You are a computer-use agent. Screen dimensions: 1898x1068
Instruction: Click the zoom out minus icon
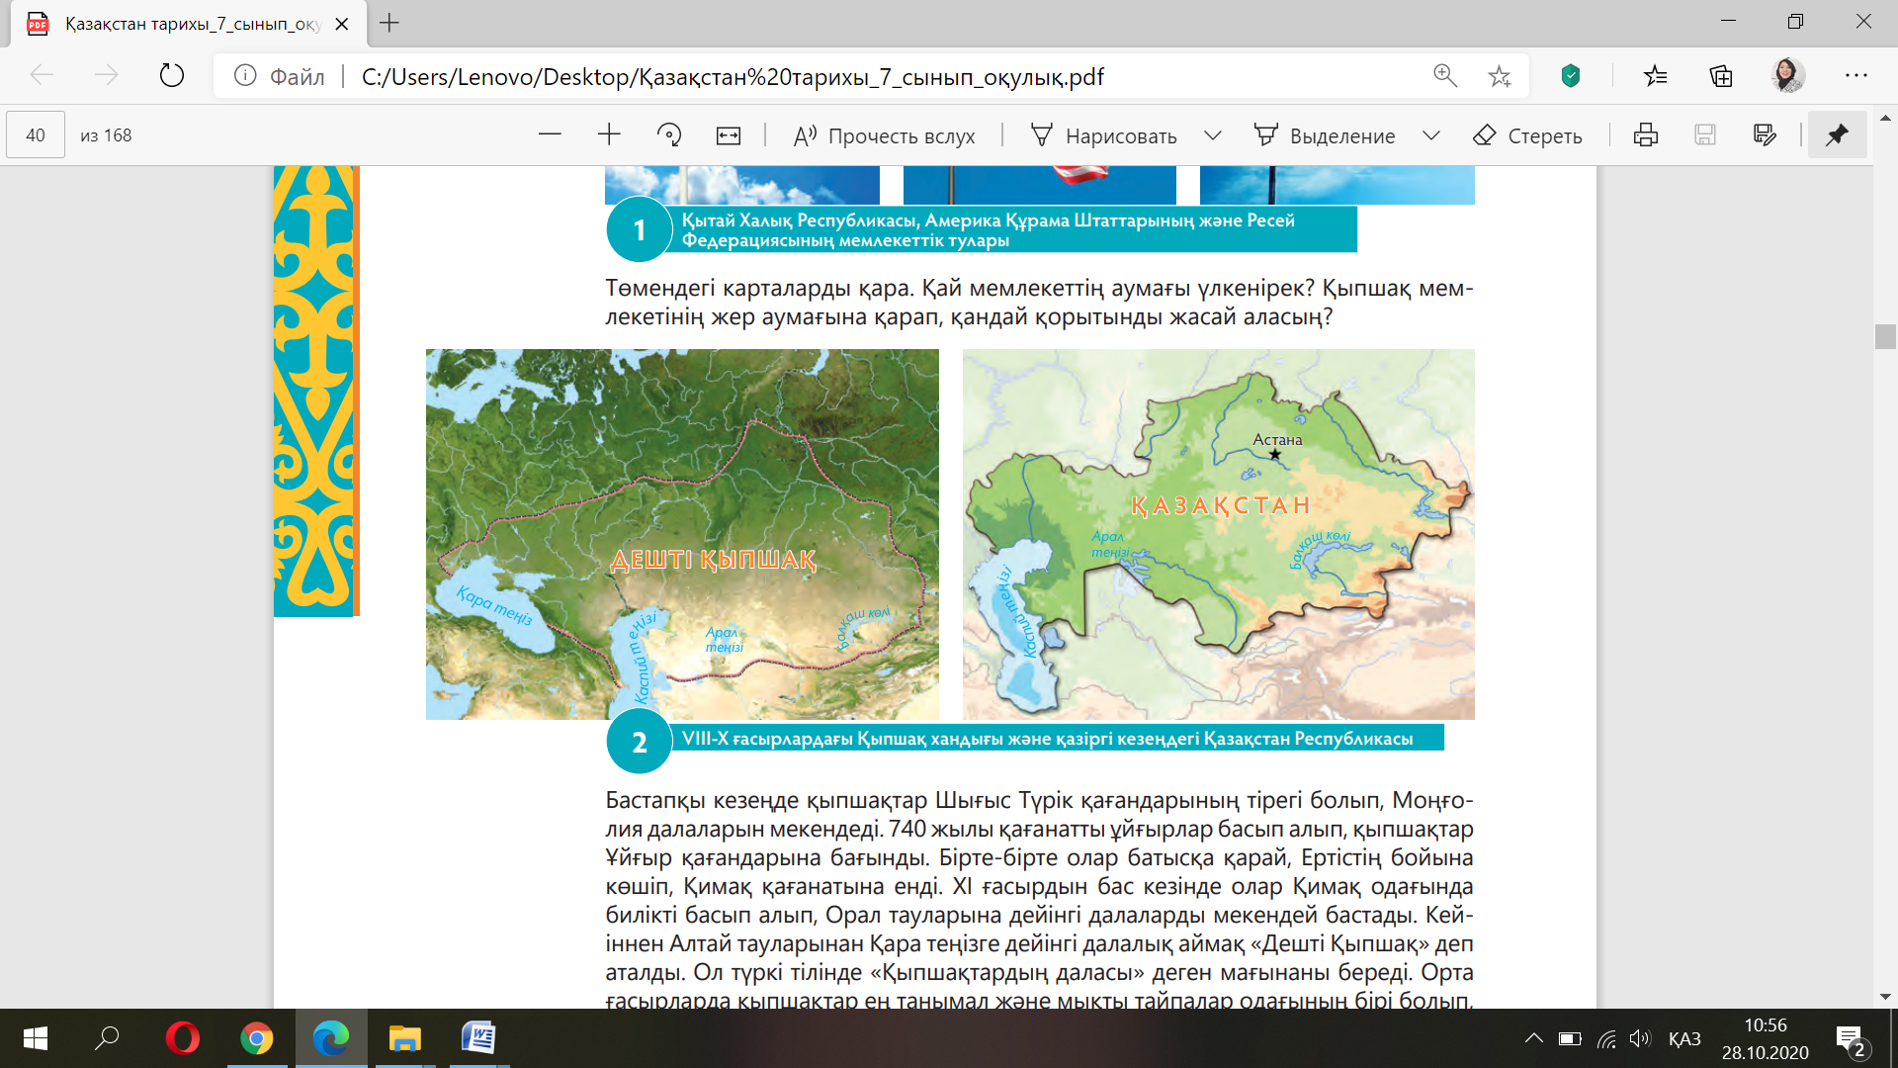click(x=550, y=135)
